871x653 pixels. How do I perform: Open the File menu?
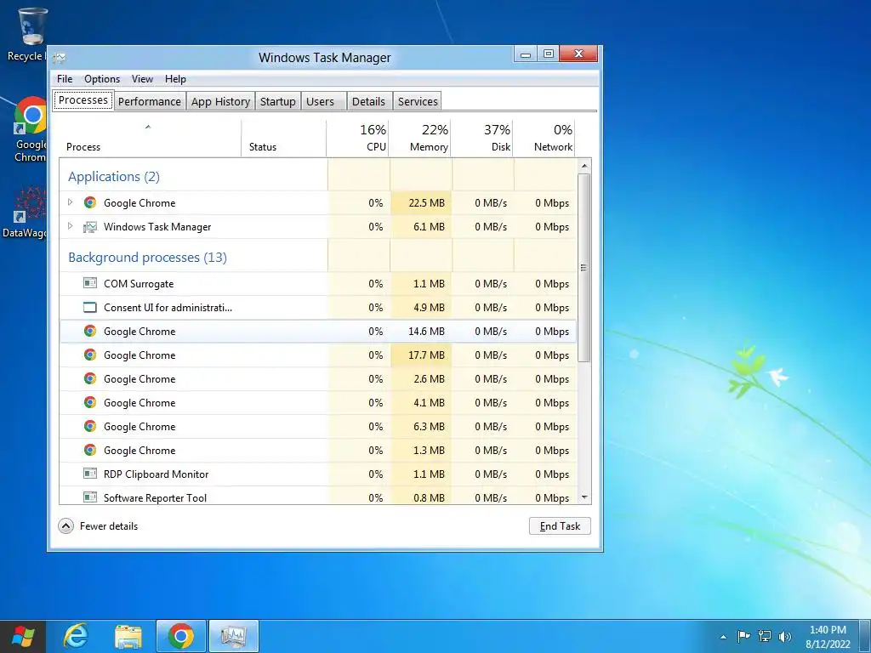coord(65,79)
